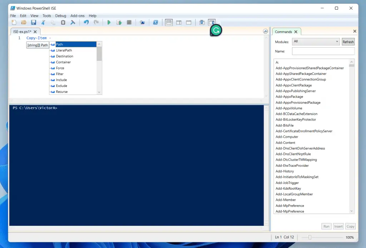
Task: Cut selection with the scissors icon
Action: pos(43,23)
